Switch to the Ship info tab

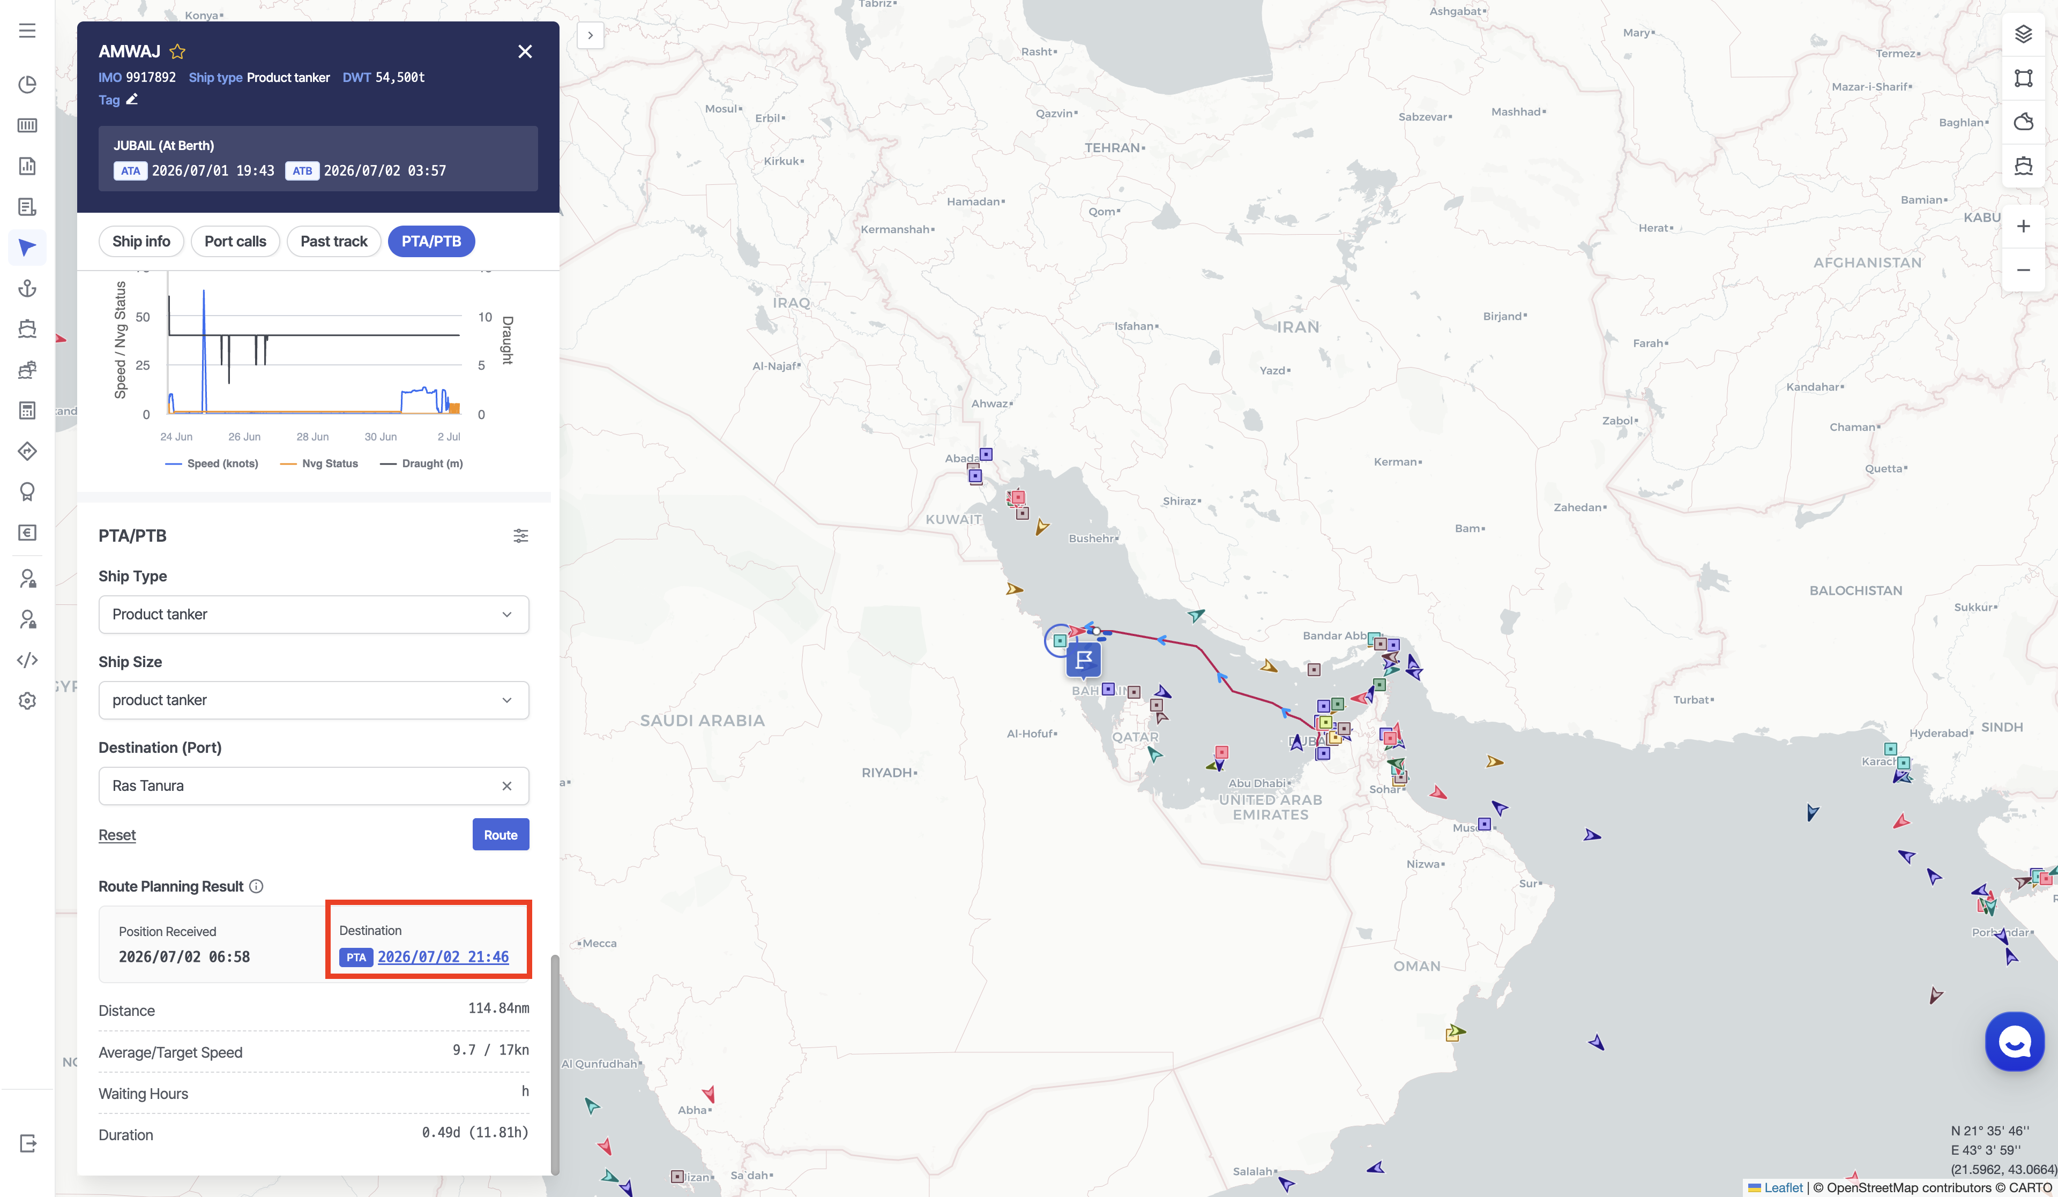[141, 241]
